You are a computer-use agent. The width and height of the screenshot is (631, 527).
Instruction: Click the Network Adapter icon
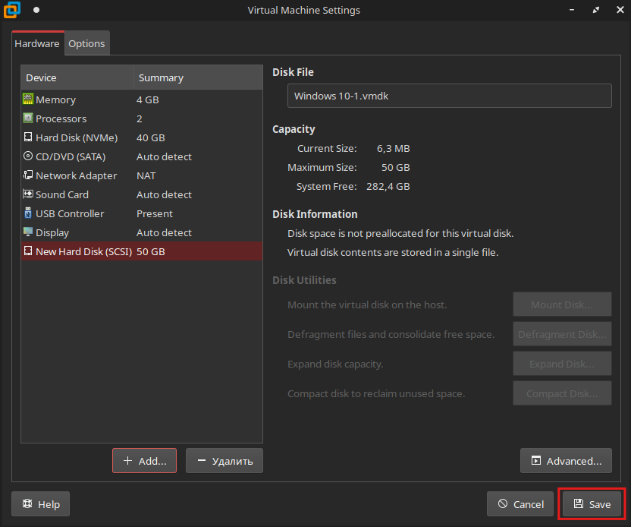28,175
